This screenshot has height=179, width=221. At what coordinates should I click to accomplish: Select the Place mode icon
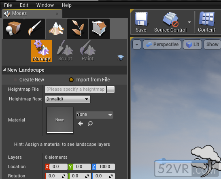13,29
